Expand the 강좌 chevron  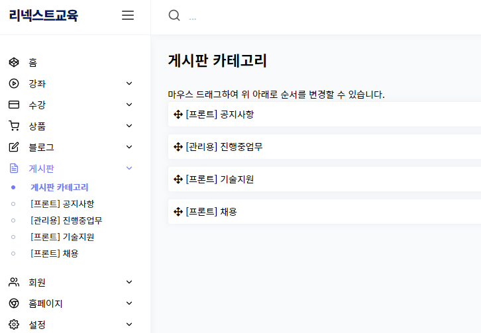click(x=129, y=83)
